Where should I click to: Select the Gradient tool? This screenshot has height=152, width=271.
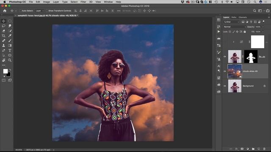pos(10,46)
